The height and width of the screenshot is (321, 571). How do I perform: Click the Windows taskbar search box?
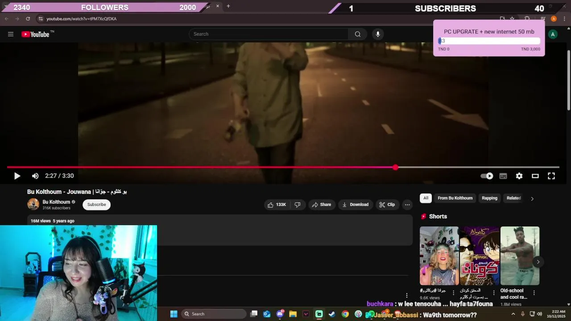click(x=214, y=314)
